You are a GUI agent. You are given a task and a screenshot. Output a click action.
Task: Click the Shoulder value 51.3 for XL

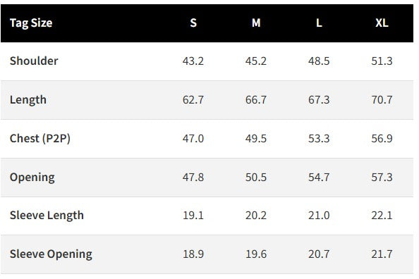[x=382, y=61]
